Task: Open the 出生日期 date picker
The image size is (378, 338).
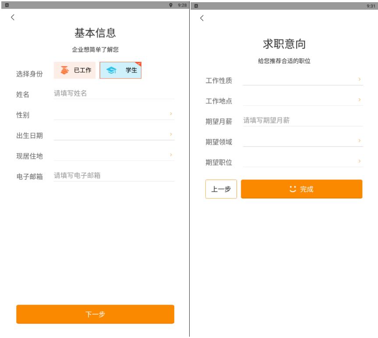Action: coord(114,135)
